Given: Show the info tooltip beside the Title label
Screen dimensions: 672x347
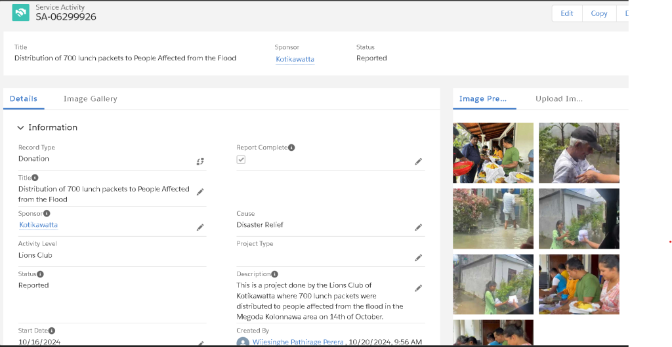Looking at the screenshot, I should click(x=35, y=178).
